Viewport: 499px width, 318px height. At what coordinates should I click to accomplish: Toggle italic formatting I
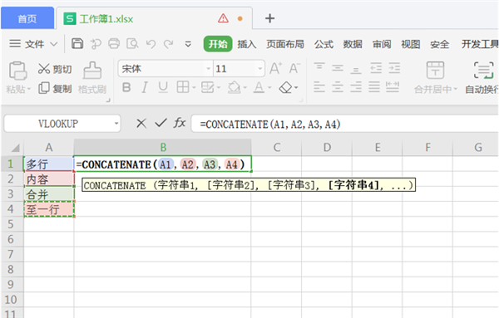pos(145,87)
